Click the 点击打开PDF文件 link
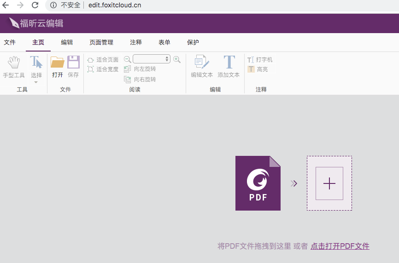This screenshot has height=263, width=399. [x=340, y=246]
